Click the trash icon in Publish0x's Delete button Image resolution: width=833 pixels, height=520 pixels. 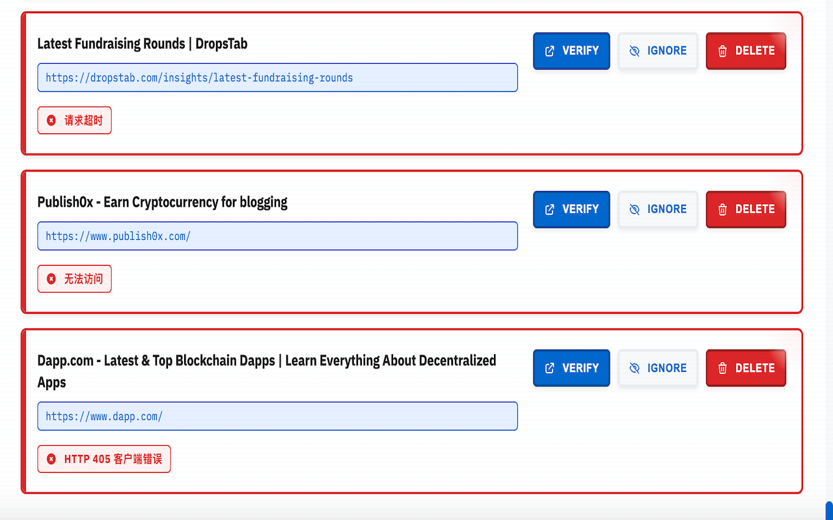tap(722, 209)
